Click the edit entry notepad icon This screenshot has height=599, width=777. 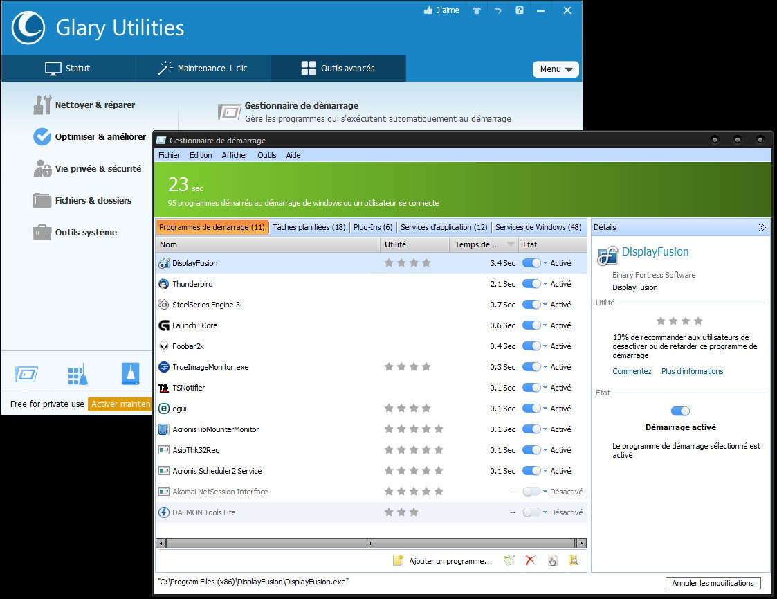(509, 560)
